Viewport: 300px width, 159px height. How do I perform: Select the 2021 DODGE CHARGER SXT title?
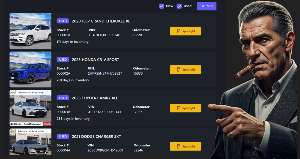point(97,137)
